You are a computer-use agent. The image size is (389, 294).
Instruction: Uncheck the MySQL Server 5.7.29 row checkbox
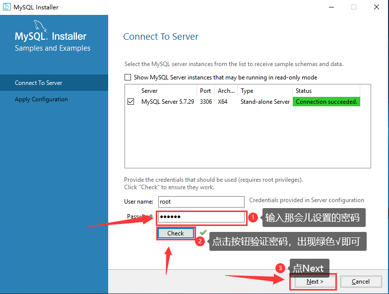point(131,101)
